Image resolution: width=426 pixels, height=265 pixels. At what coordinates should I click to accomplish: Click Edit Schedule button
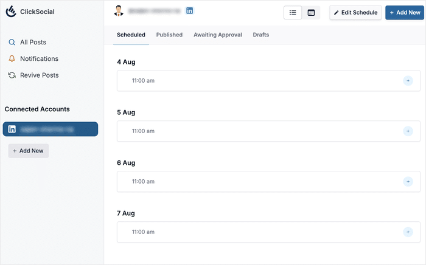click(x=355, y=13)
